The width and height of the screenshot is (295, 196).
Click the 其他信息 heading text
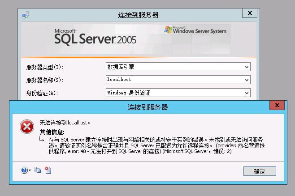click(x=52, y=132)
